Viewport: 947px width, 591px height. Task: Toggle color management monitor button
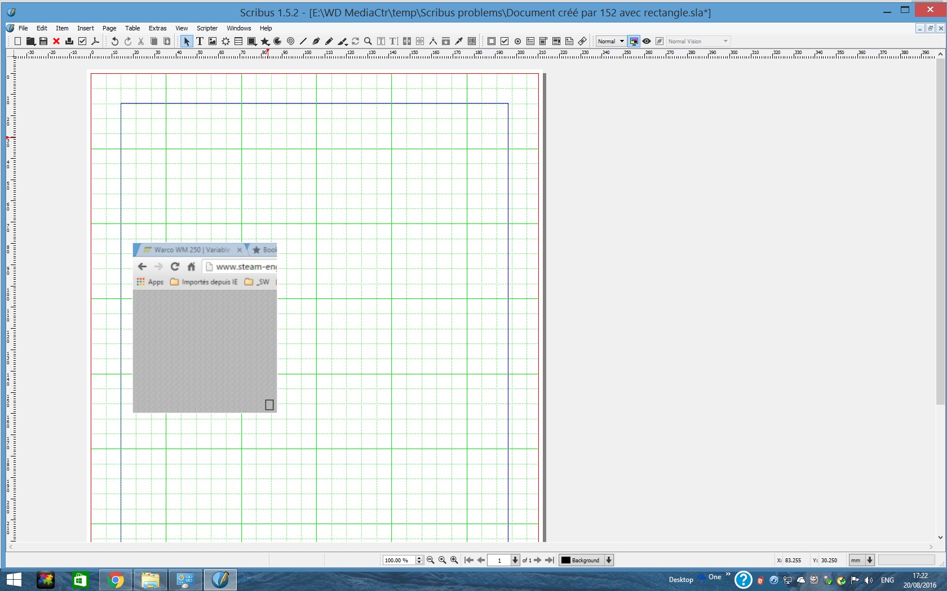634,41
